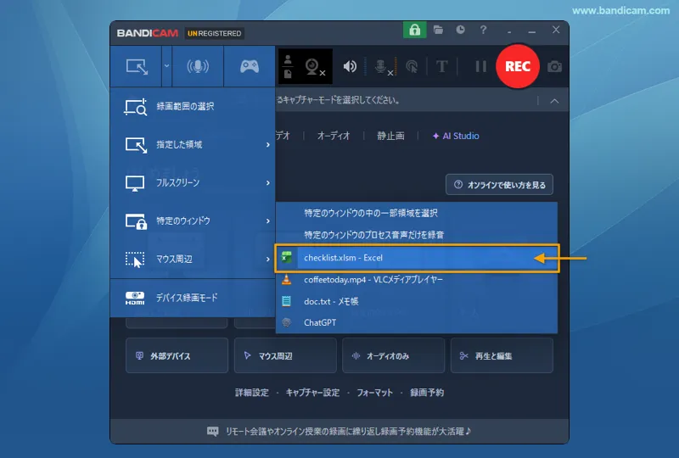Toggle the text overlay T icon
Image resolution: width=679 pixels, height=458 pixels.
441,67
